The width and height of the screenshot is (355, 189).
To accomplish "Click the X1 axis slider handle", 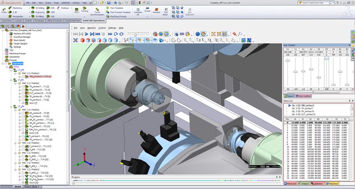I will click(288, 60).
